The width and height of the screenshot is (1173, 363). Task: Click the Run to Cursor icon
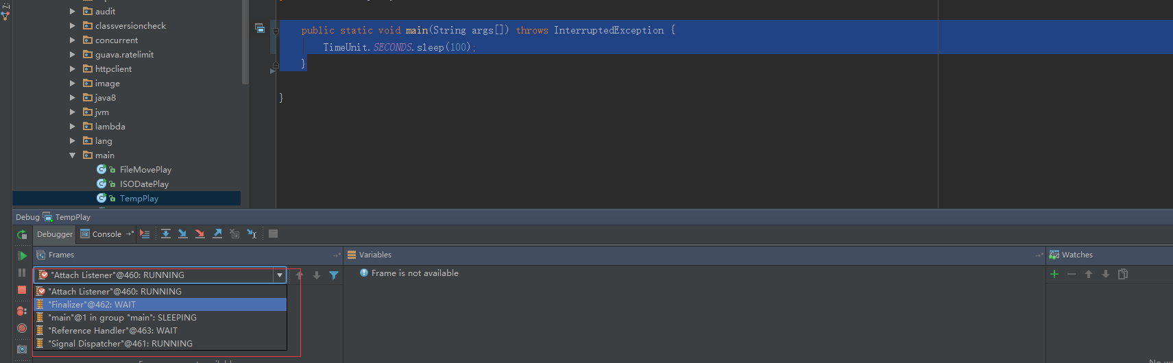[x=252, y=234]
